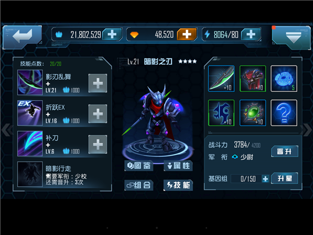The width and height of the screenshot is (313, 235).
Task: Tap the back arrow button
Action: point(22,37)
